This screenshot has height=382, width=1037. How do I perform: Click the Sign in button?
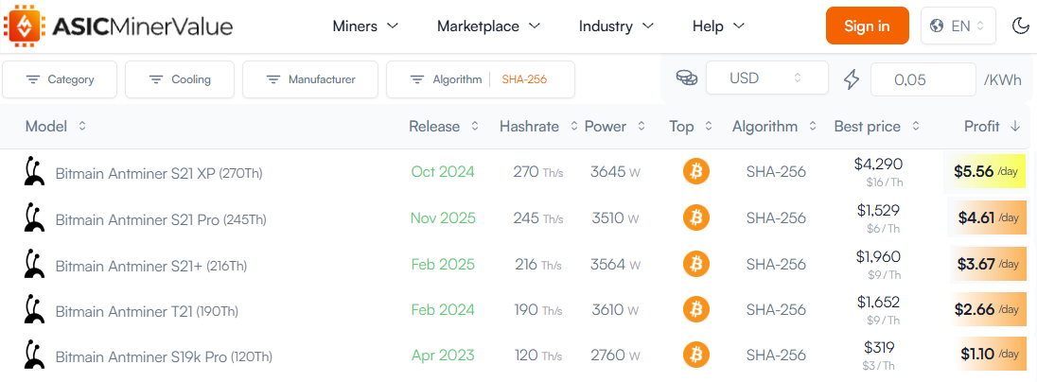(x=867, y=26)
